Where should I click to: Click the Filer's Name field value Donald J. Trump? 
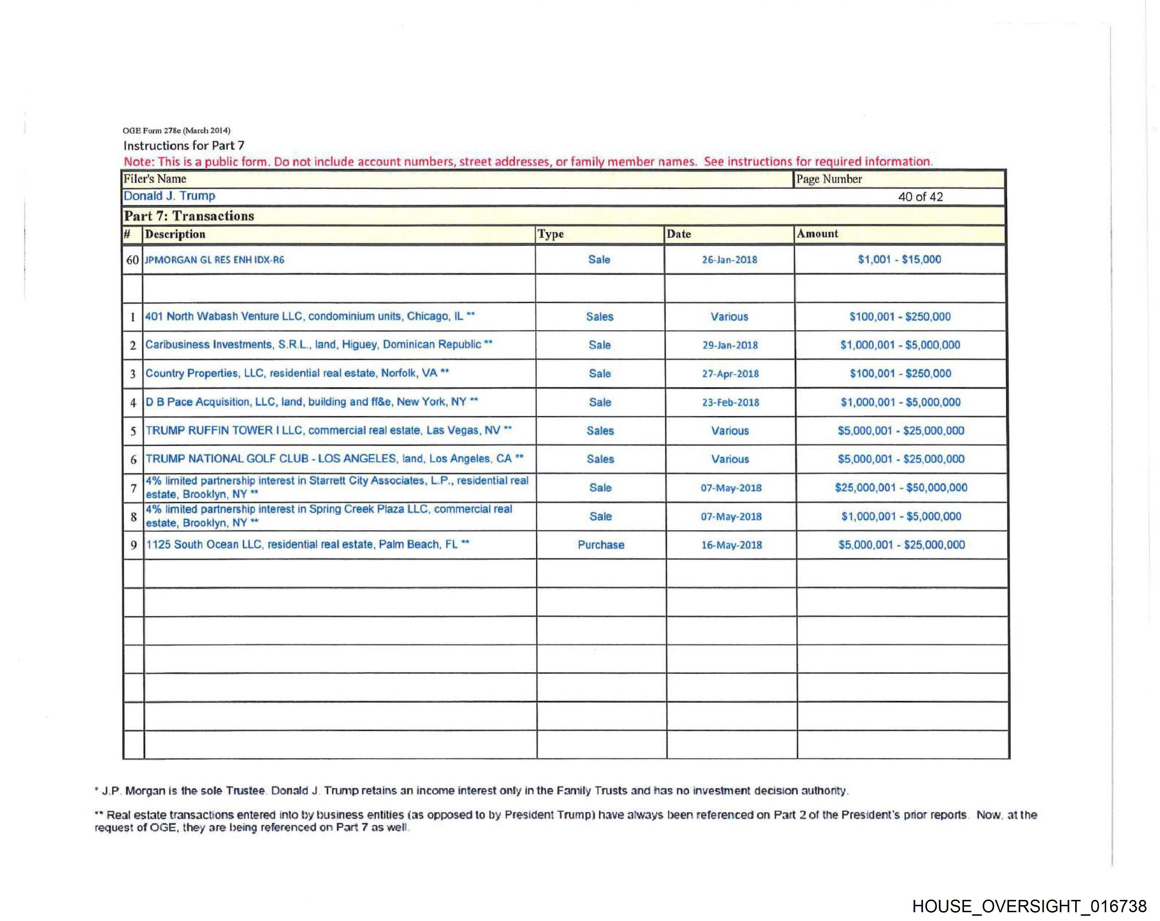pos(169,196)
